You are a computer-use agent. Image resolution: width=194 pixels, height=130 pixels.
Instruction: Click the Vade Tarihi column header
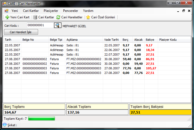click(111, 40)
